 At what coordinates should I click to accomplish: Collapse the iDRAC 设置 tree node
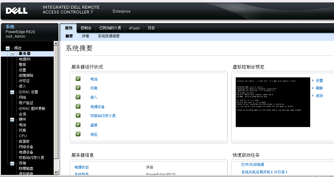coord(12,92)
